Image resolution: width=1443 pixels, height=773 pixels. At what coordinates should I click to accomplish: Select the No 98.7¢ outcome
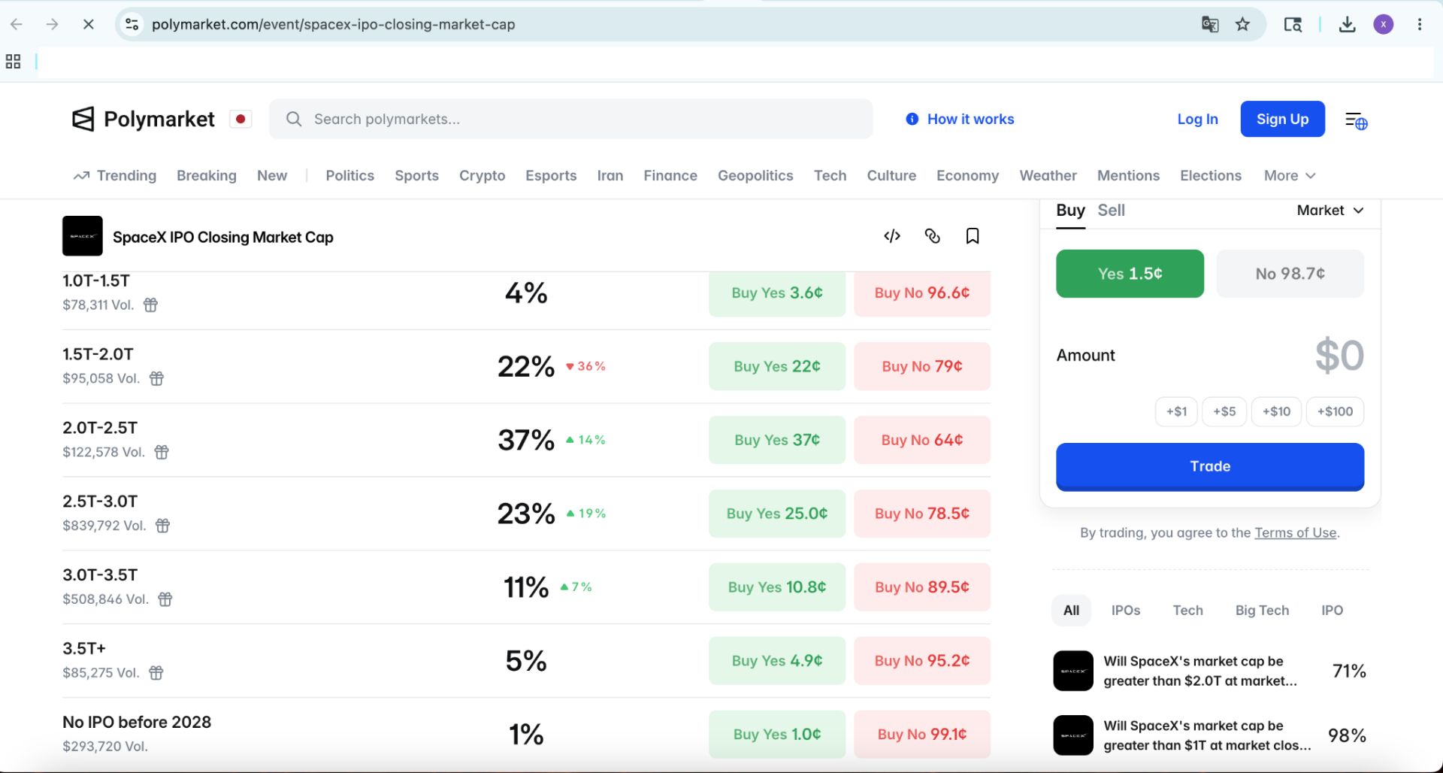(1290, 274)
